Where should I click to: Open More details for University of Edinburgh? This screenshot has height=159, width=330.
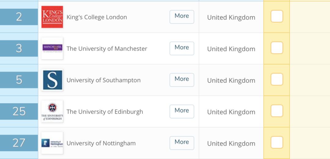182,111
